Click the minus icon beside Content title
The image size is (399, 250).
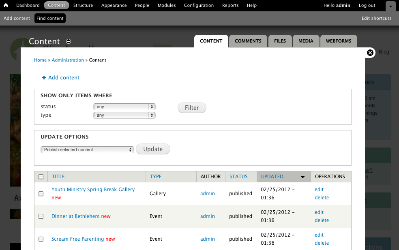[x=69, y=41]
